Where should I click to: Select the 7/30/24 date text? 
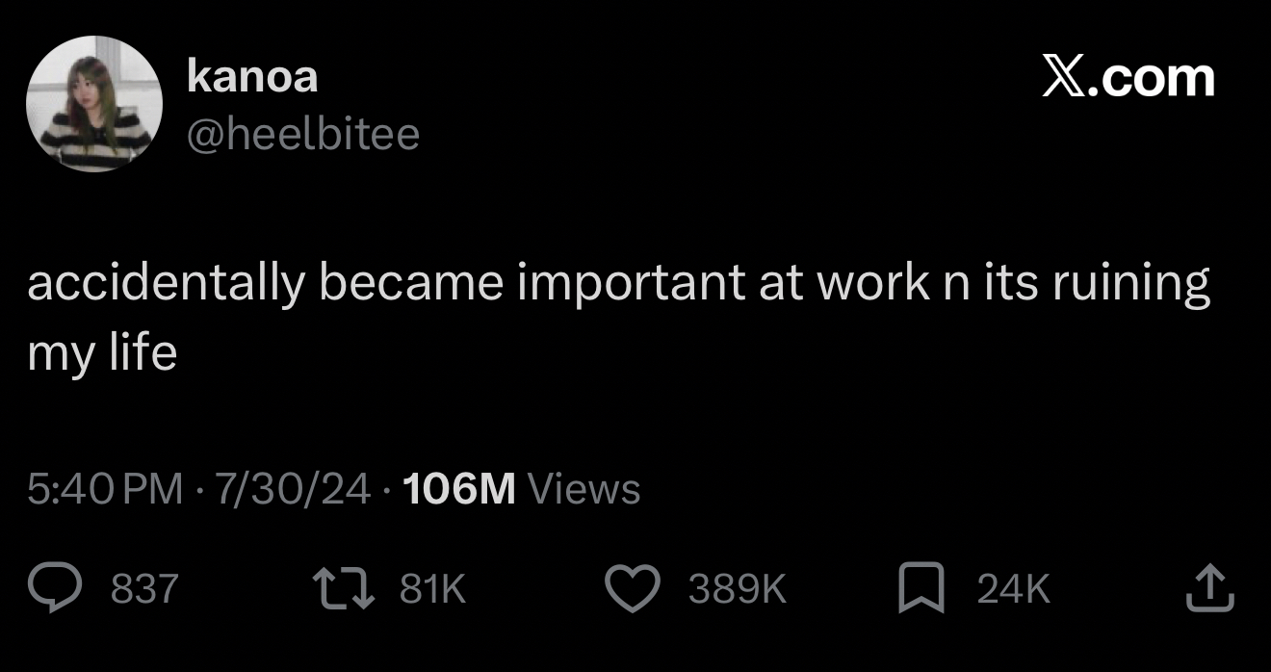tap(293, 489)
